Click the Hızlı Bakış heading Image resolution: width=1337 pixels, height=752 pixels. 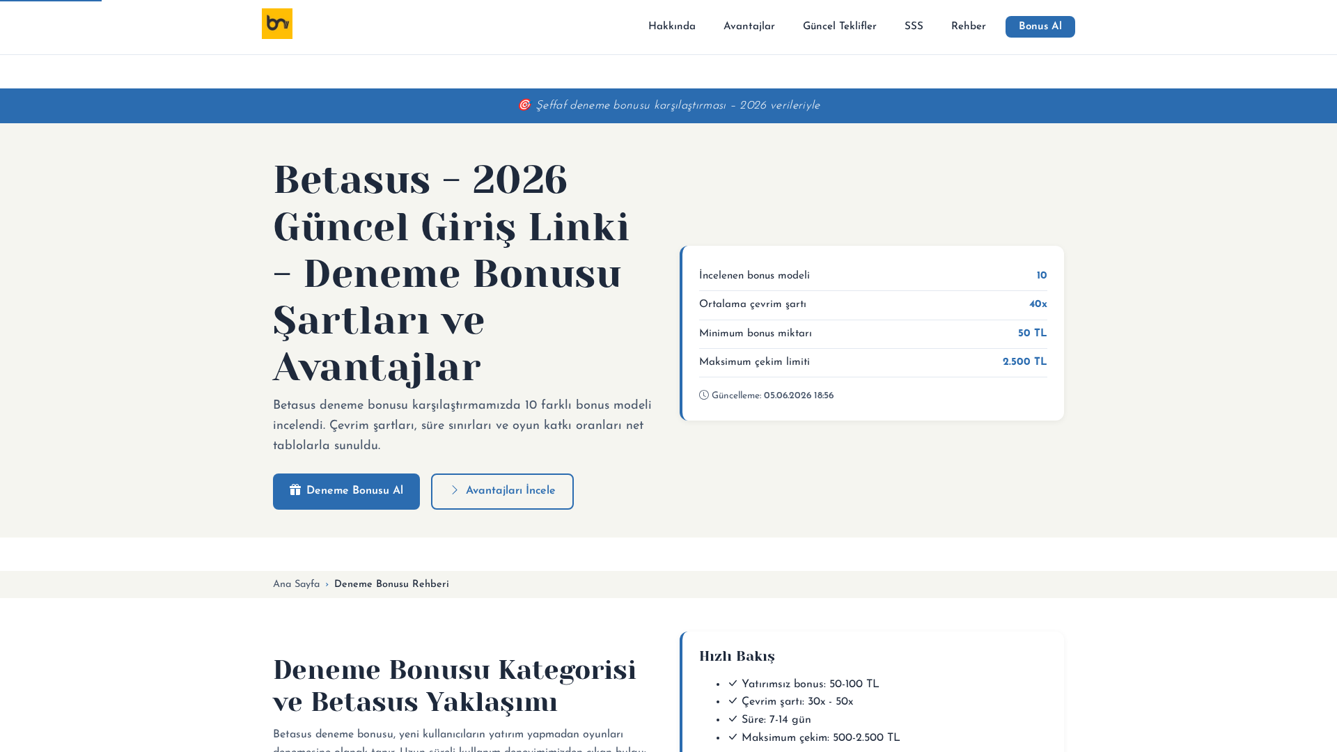(737, 657)
